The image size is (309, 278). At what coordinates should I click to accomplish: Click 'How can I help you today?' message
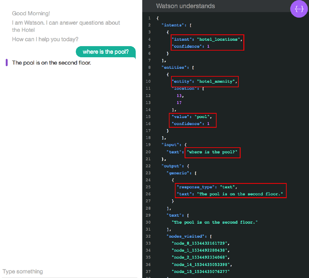pos(45,39)
